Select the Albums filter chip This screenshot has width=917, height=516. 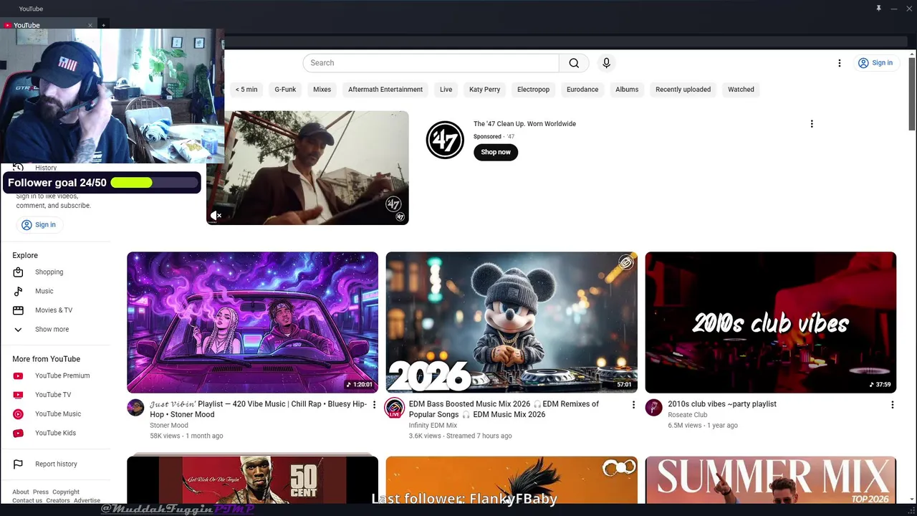coord(627,90)
